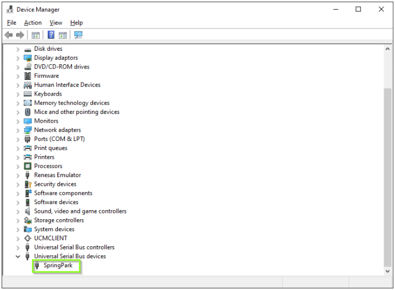Click the Network adapters icon
Viewport: 395px width, 290px height.
(x=28, y=130)
